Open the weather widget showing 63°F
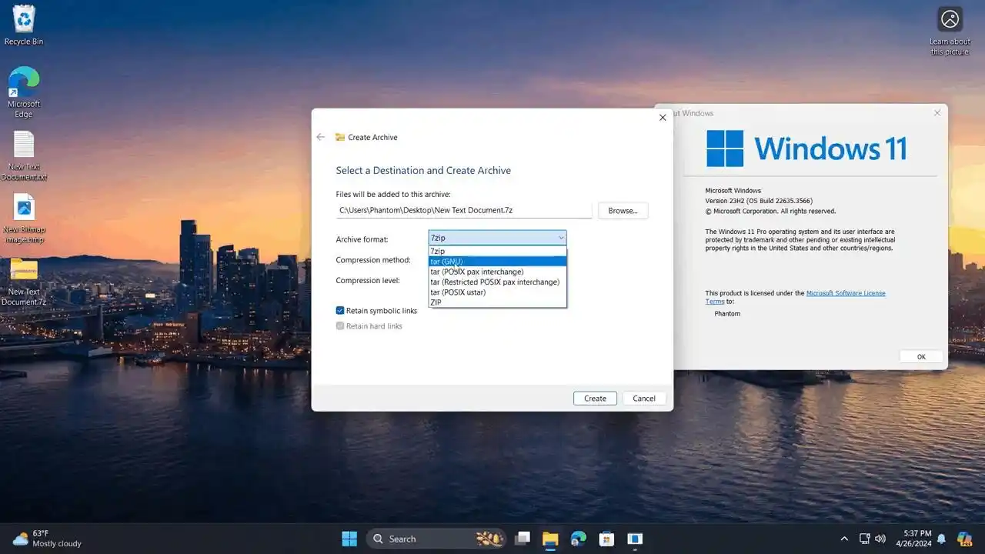 click(47, 539)
